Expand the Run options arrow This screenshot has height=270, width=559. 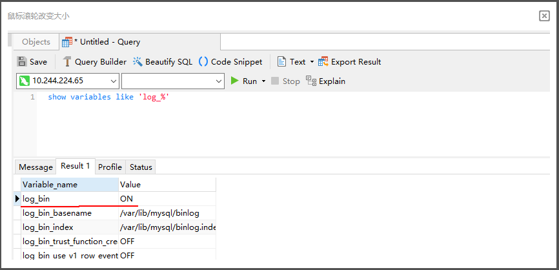[263, 81]
